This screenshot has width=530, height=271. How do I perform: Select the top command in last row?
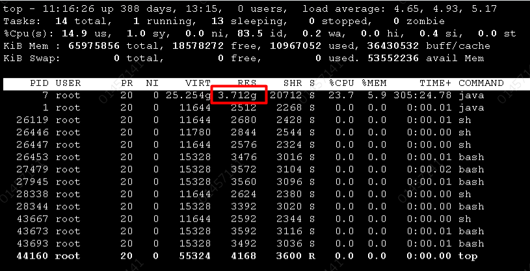(468, 257)
